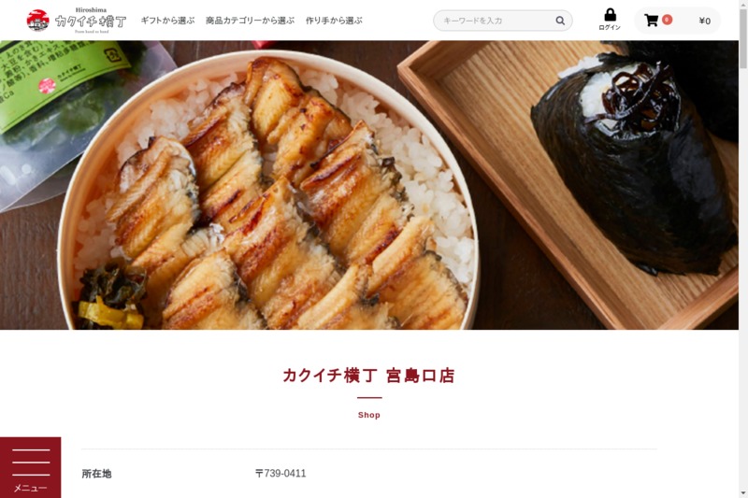Click the カクイチ横丁 logo in the header
Screen dimensions: 748x498
pos(77,21)
